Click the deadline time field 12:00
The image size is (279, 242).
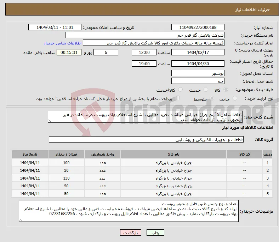tap(144, 52)
